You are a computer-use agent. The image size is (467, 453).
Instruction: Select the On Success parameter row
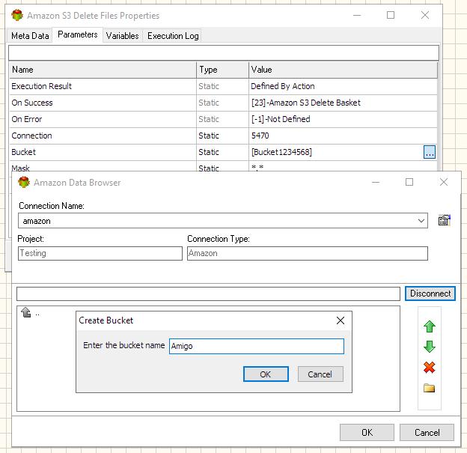pyautogui.click(x=223, y=103)
